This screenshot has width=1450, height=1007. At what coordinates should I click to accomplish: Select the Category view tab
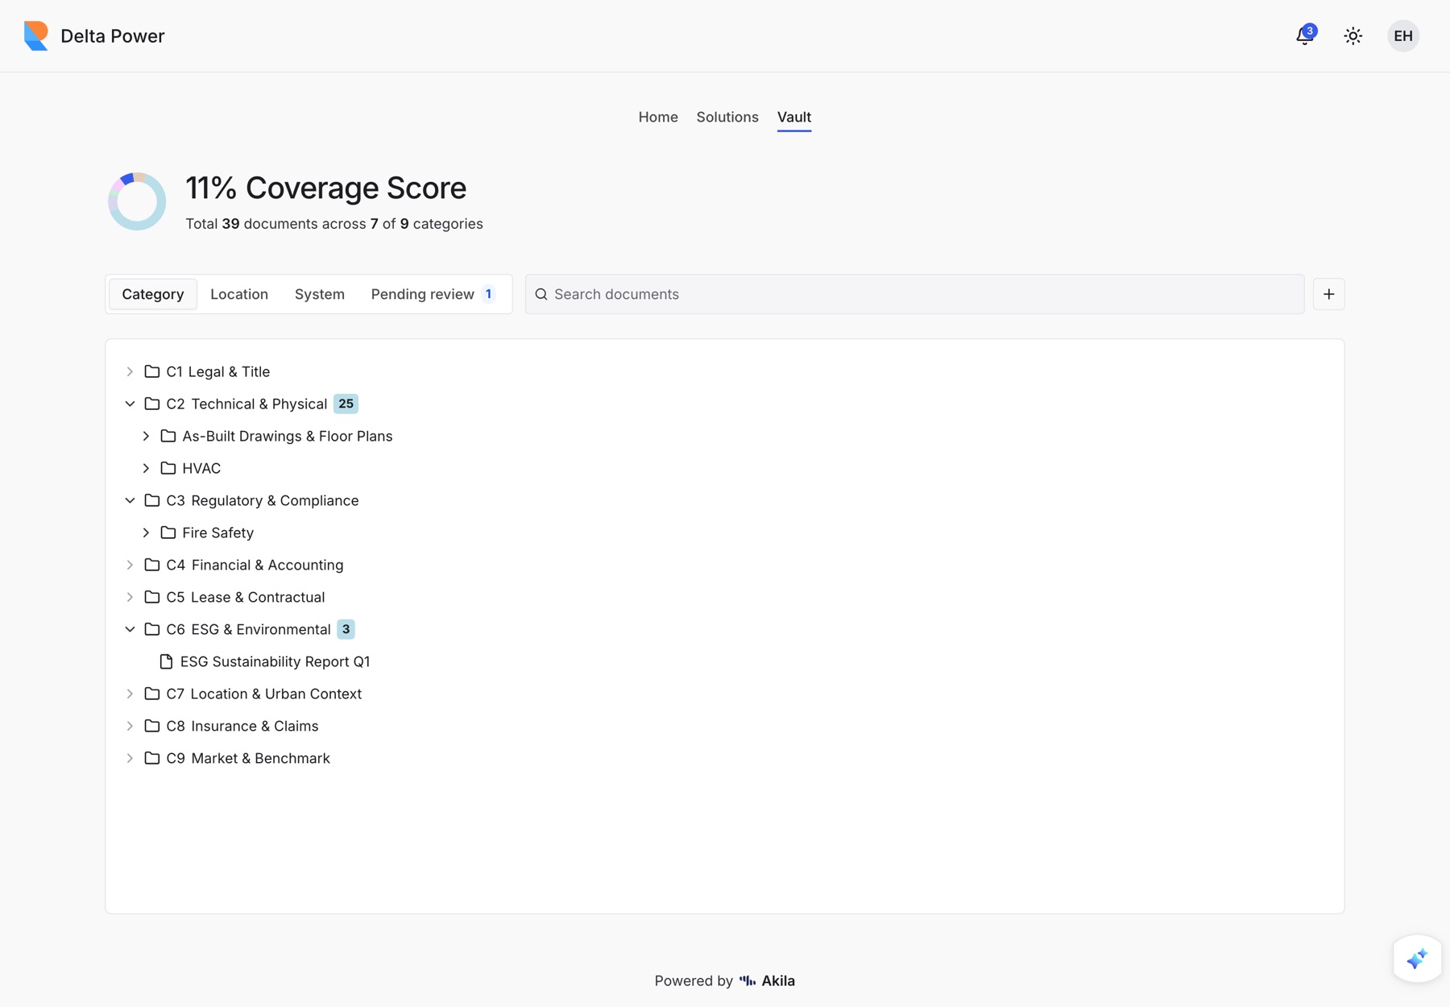[153, 294]
